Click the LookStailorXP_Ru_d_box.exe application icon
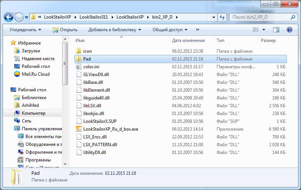This screenshot has width=301, height=190. 79,129
